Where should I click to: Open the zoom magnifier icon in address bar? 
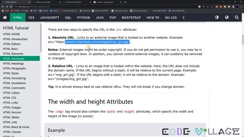[x=204, y=7]
